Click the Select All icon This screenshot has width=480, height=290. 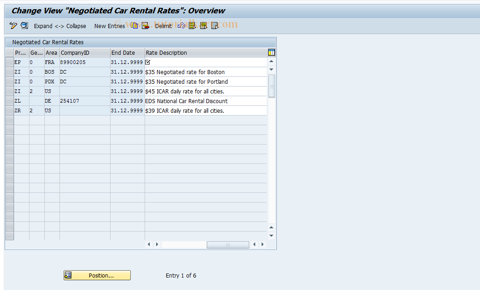click(192, 26)
